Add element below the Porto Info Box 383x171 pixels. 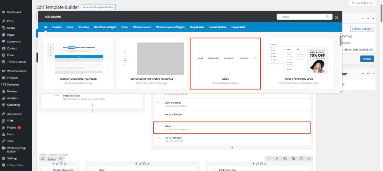[x=232, y=148]
